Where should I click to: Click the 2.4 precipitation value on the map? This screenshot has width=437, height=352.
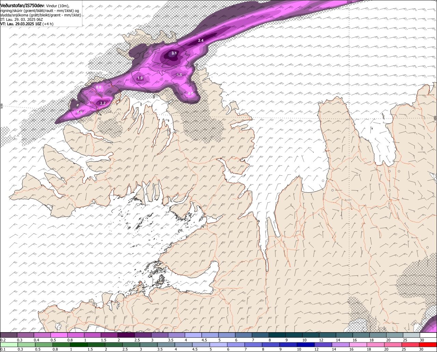pyautogui.click(x=201, y=41)
